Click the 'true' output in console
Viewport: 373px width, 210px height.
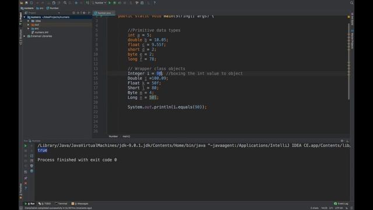43,150
